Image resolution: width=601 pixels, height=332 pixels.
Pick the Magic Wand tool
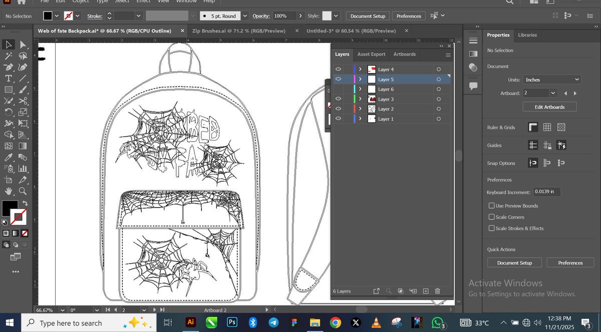click(x=9, y=56)
